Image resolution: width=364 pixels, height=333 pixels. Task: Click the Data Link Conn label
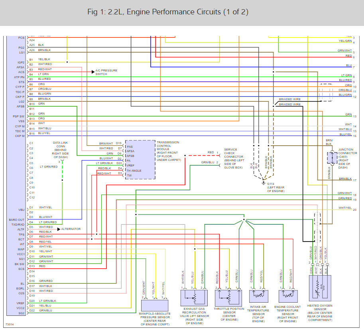coord(60,150)
